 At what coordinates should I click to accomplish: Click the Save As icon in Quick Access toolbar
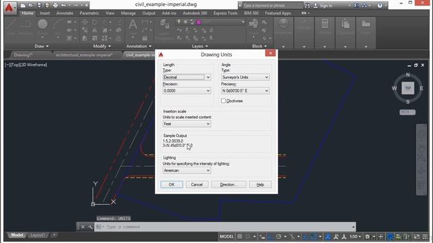tap(47, 5)
